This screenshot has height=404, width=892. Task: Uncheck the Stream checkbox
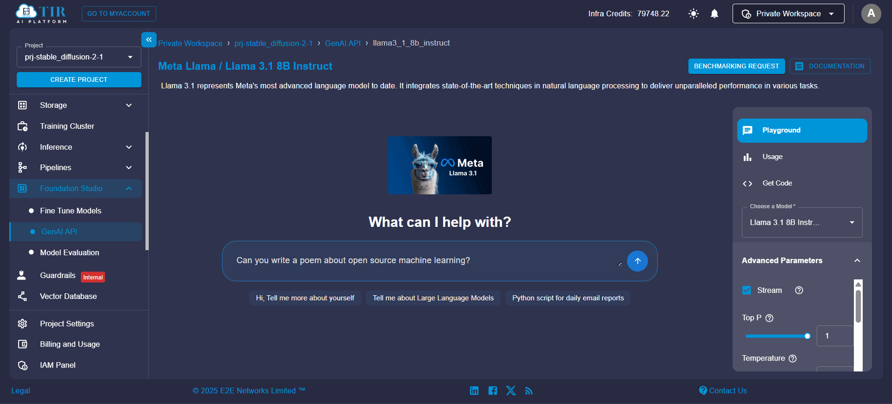[x=747, y=290]
